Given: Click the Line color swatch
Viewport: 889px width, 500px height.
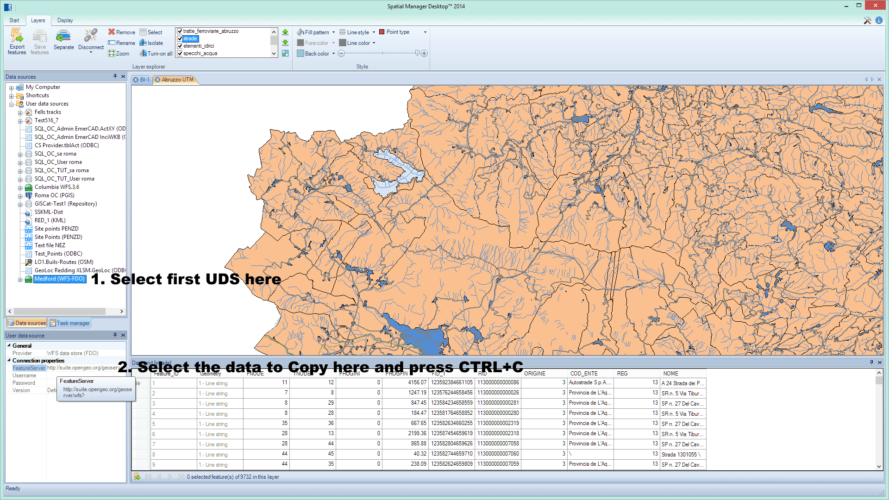Looking at the screenshot, I should click(343, 43).
